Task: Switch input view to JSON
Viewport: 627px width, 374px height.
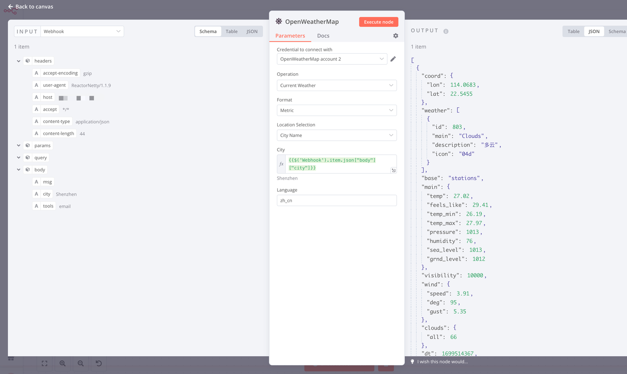Action: pyautogui.click(x=252, y=31)
